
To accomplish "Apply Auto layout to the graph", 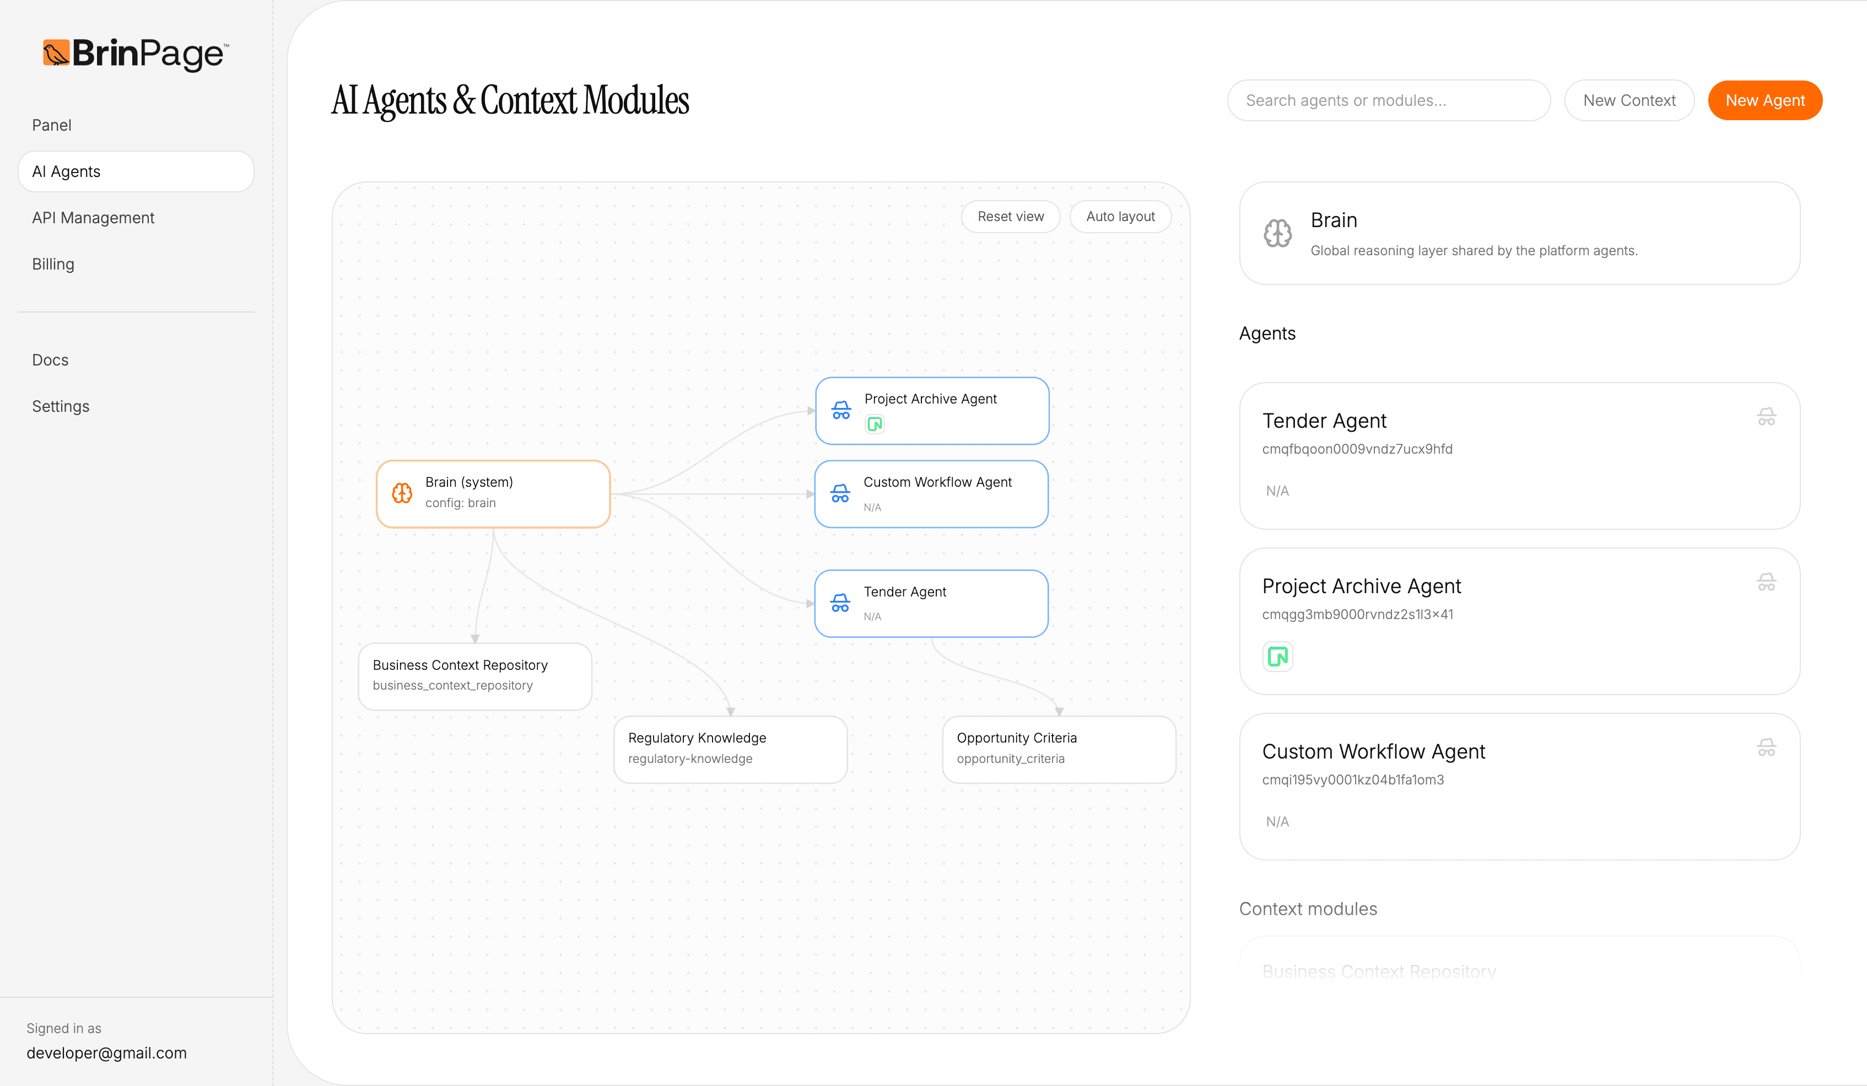I will click(1120, 217).
